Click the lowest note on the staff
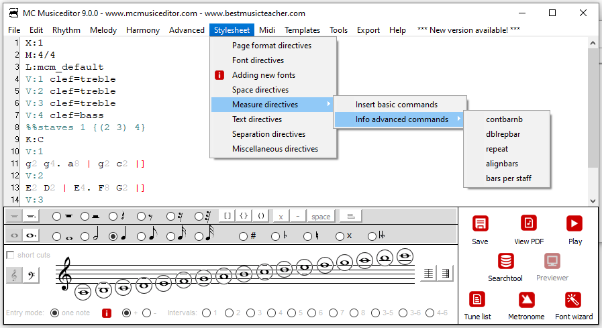The image size is (602, 328). [83, 292]
